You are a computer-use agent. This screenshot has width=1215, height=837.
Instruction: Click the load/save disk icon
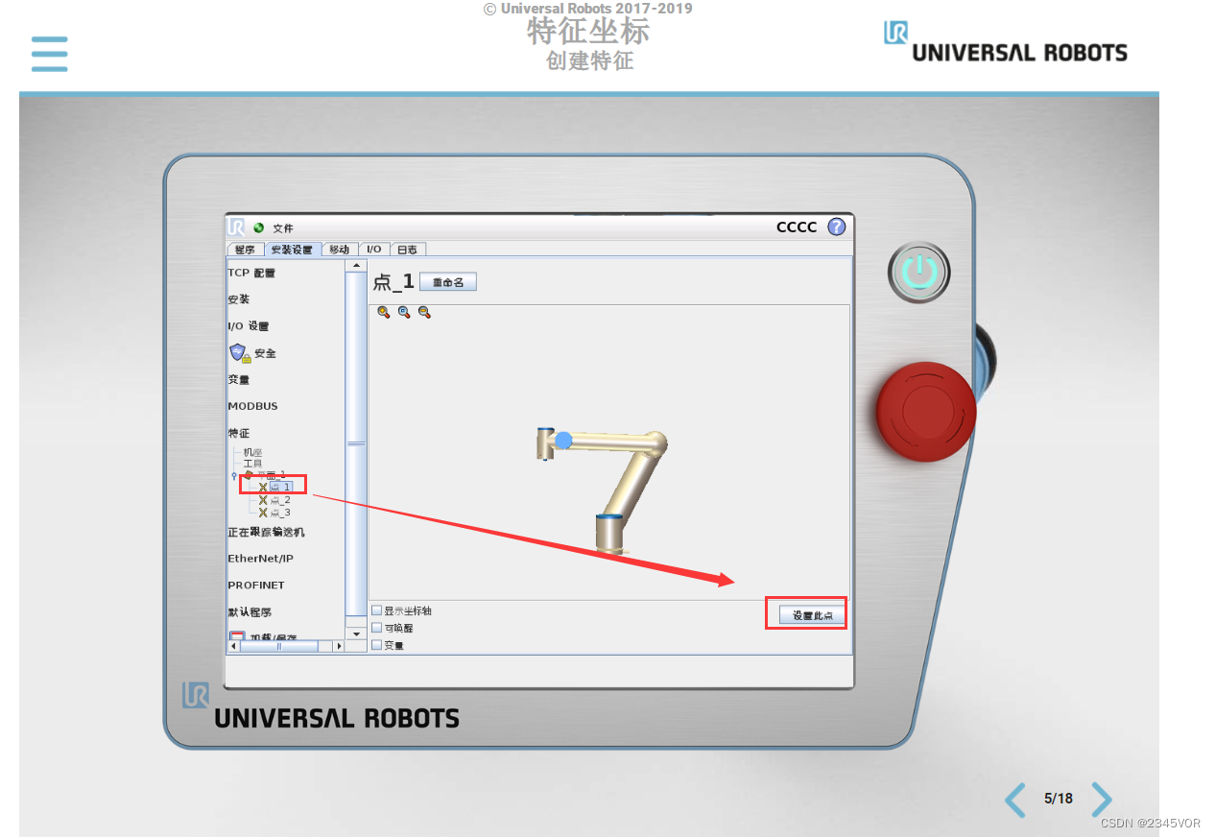(x=237, y=636)
